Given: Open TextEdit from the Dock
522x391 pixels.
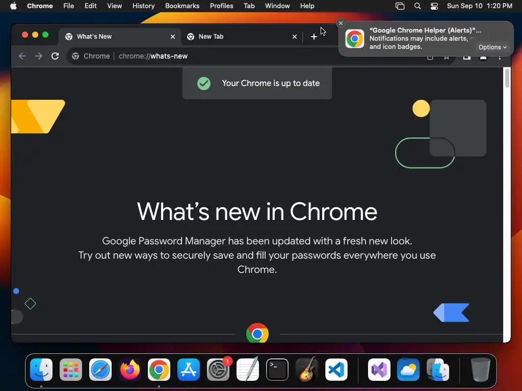Looking at the screenshot, I should (x=248, y=370).
